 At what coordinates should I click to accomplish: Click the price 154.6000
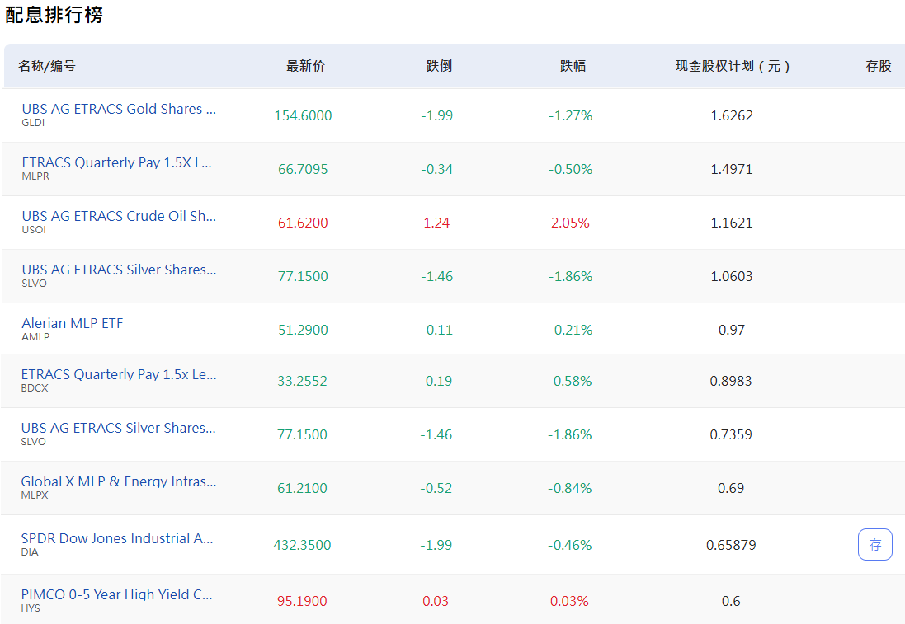[303, 115]
